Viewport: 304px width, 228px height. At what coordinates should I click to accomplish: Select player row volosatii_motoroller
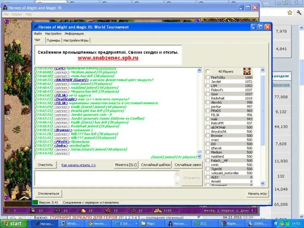[230, 173]
